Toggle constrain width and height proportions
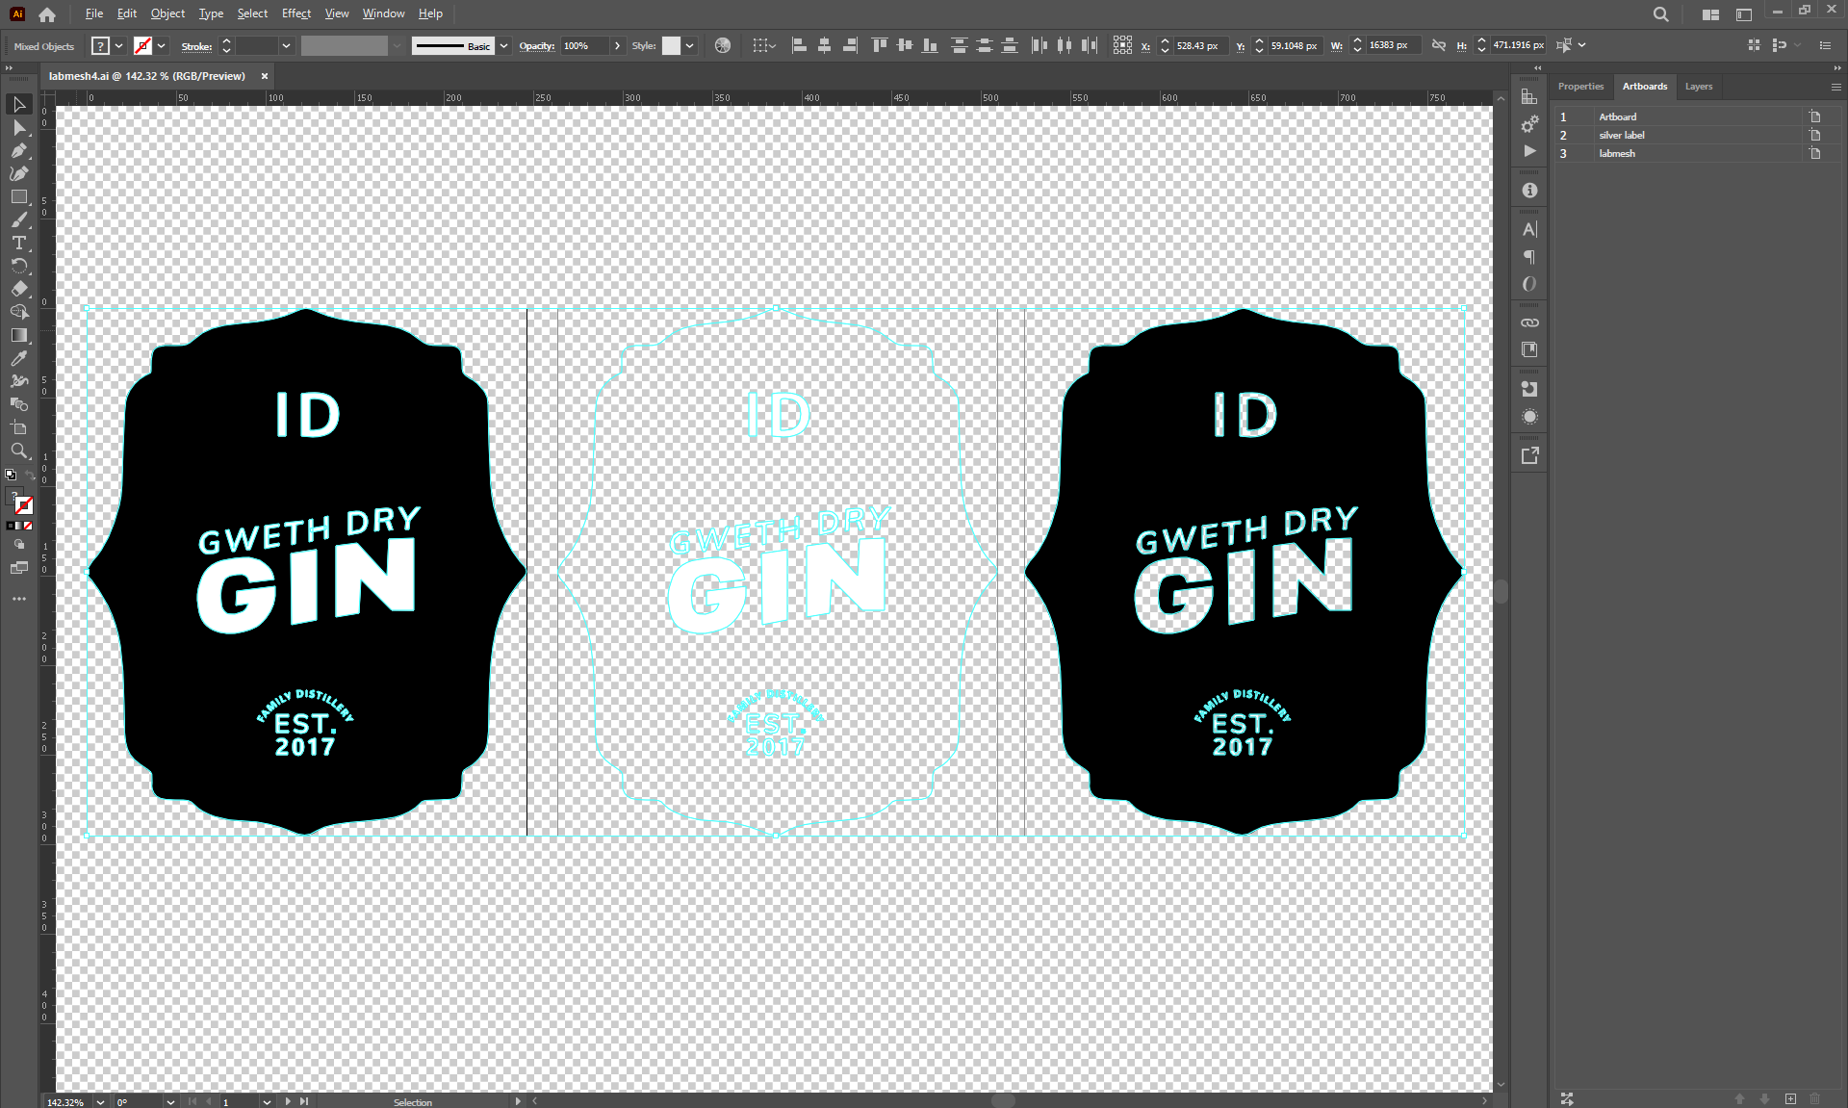 point(1438,45)
